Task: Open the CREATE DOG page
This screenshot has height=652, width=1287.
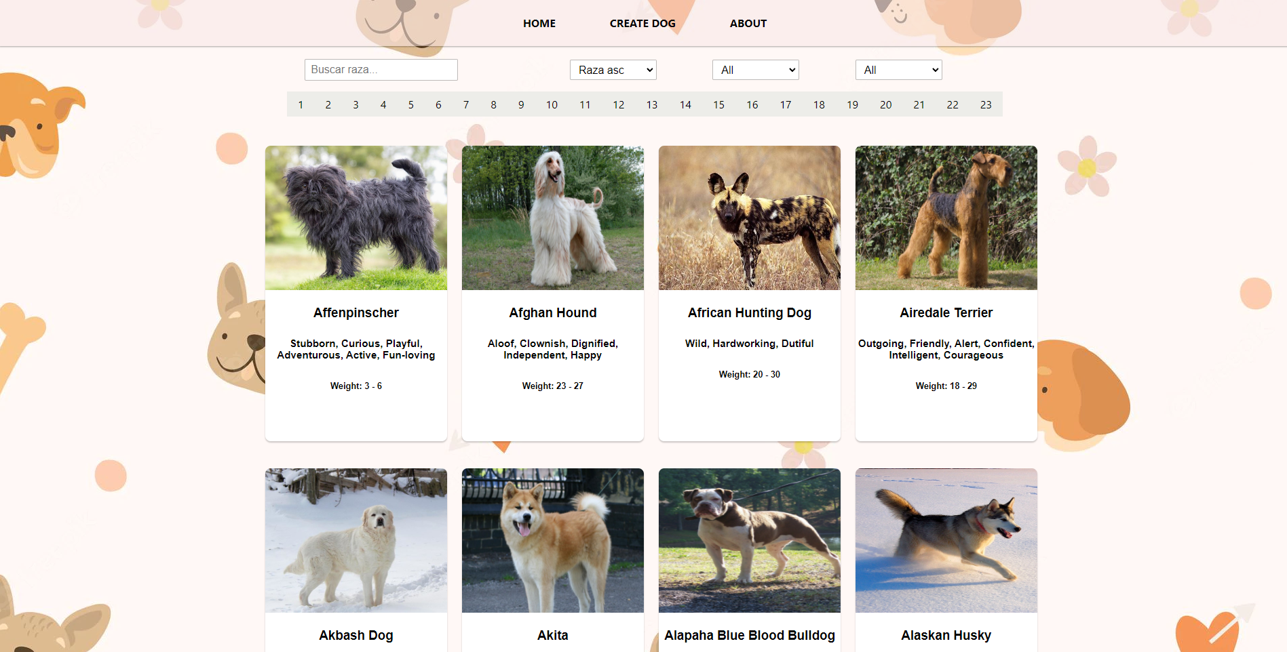Action: tap(642, 23)
